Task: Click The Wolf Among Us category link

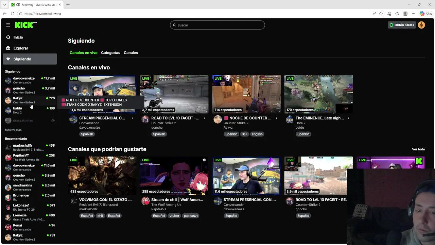Action: (x=166, y=205)
